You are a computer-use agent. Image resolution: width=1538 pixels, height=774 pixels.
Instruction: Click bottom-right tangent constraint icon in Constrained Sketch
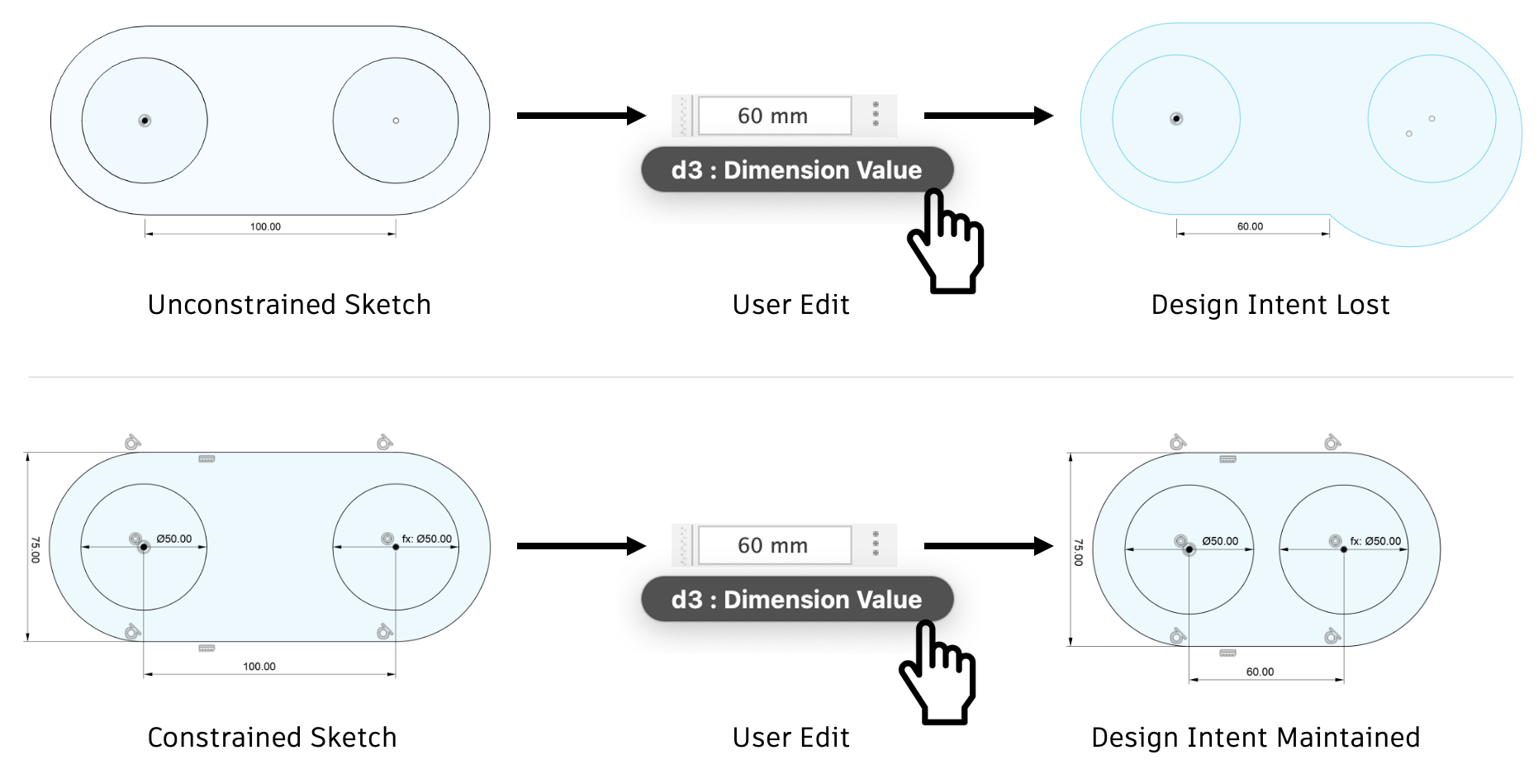coord(384,633)
